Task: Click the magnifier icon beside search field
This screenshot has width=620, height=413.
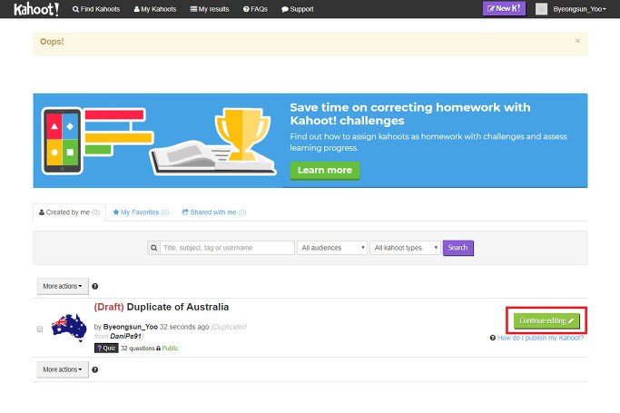Action: (153, 248)
